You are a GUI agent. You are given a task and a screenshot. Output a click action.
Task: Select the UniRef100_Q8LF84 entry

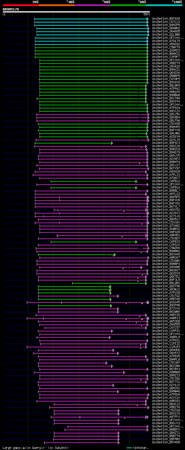click(166, 120)
